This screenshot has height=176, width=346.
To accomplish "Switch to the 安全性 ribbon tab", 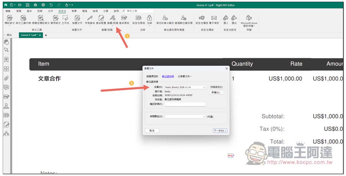I will pyautogui.click(x=62, y=11).
